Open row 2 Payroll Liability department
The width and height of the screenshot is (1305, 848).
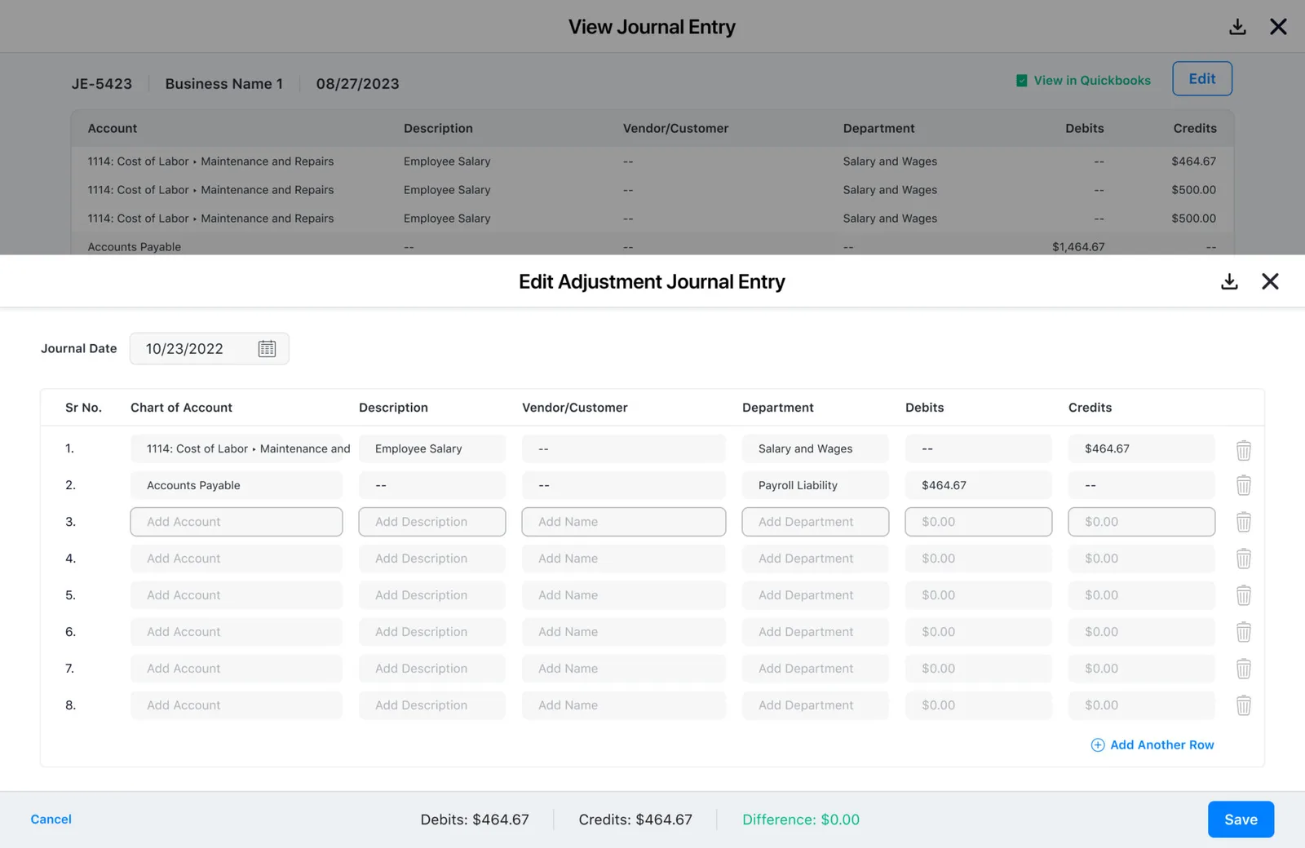click(816, 485)
